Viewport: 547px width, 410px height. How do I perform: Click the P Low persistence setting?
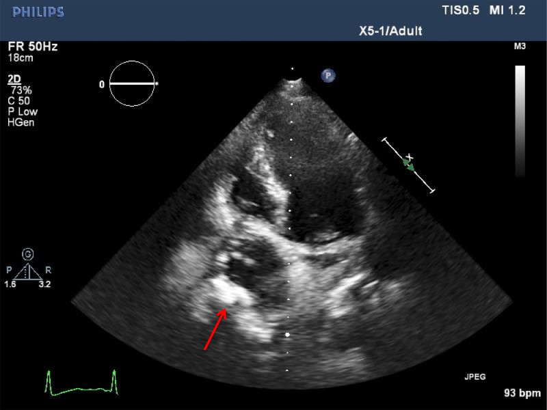[x=23, y=111]
